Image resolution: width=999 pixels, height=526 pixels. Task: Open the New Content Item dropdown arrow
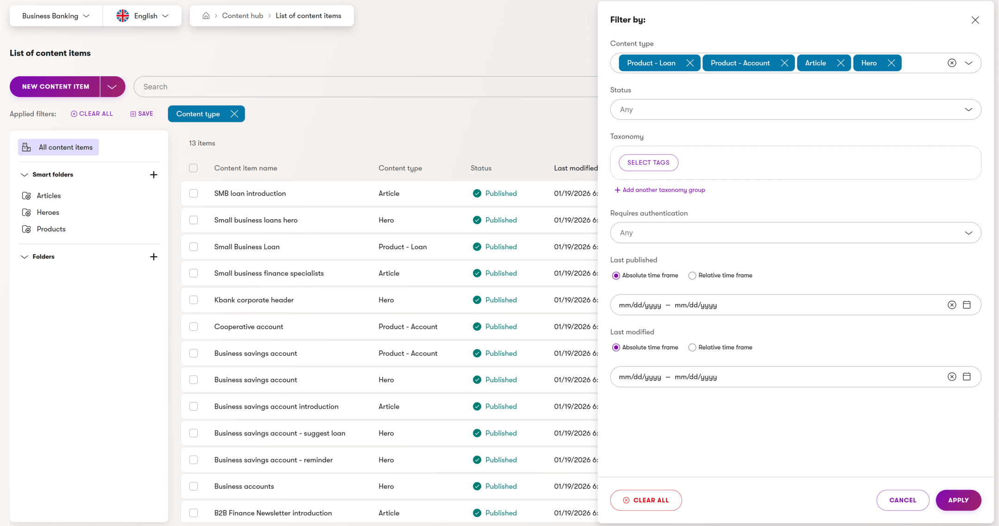[112, 87]
